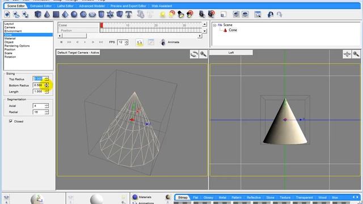Select the Cone item in the scene tree
This screenshot has width=363, height=204.
[x=233, y=30]
